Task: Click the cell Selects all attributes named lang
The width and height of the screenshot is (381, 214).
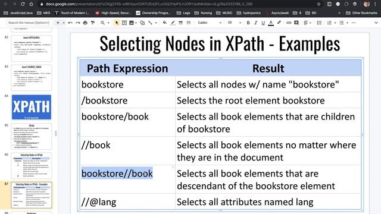Action: coord(268,202)
